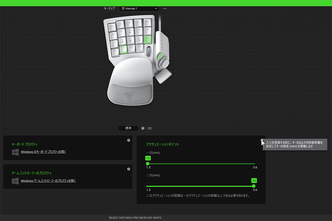Click the キーマップ label

pos(109,8)
